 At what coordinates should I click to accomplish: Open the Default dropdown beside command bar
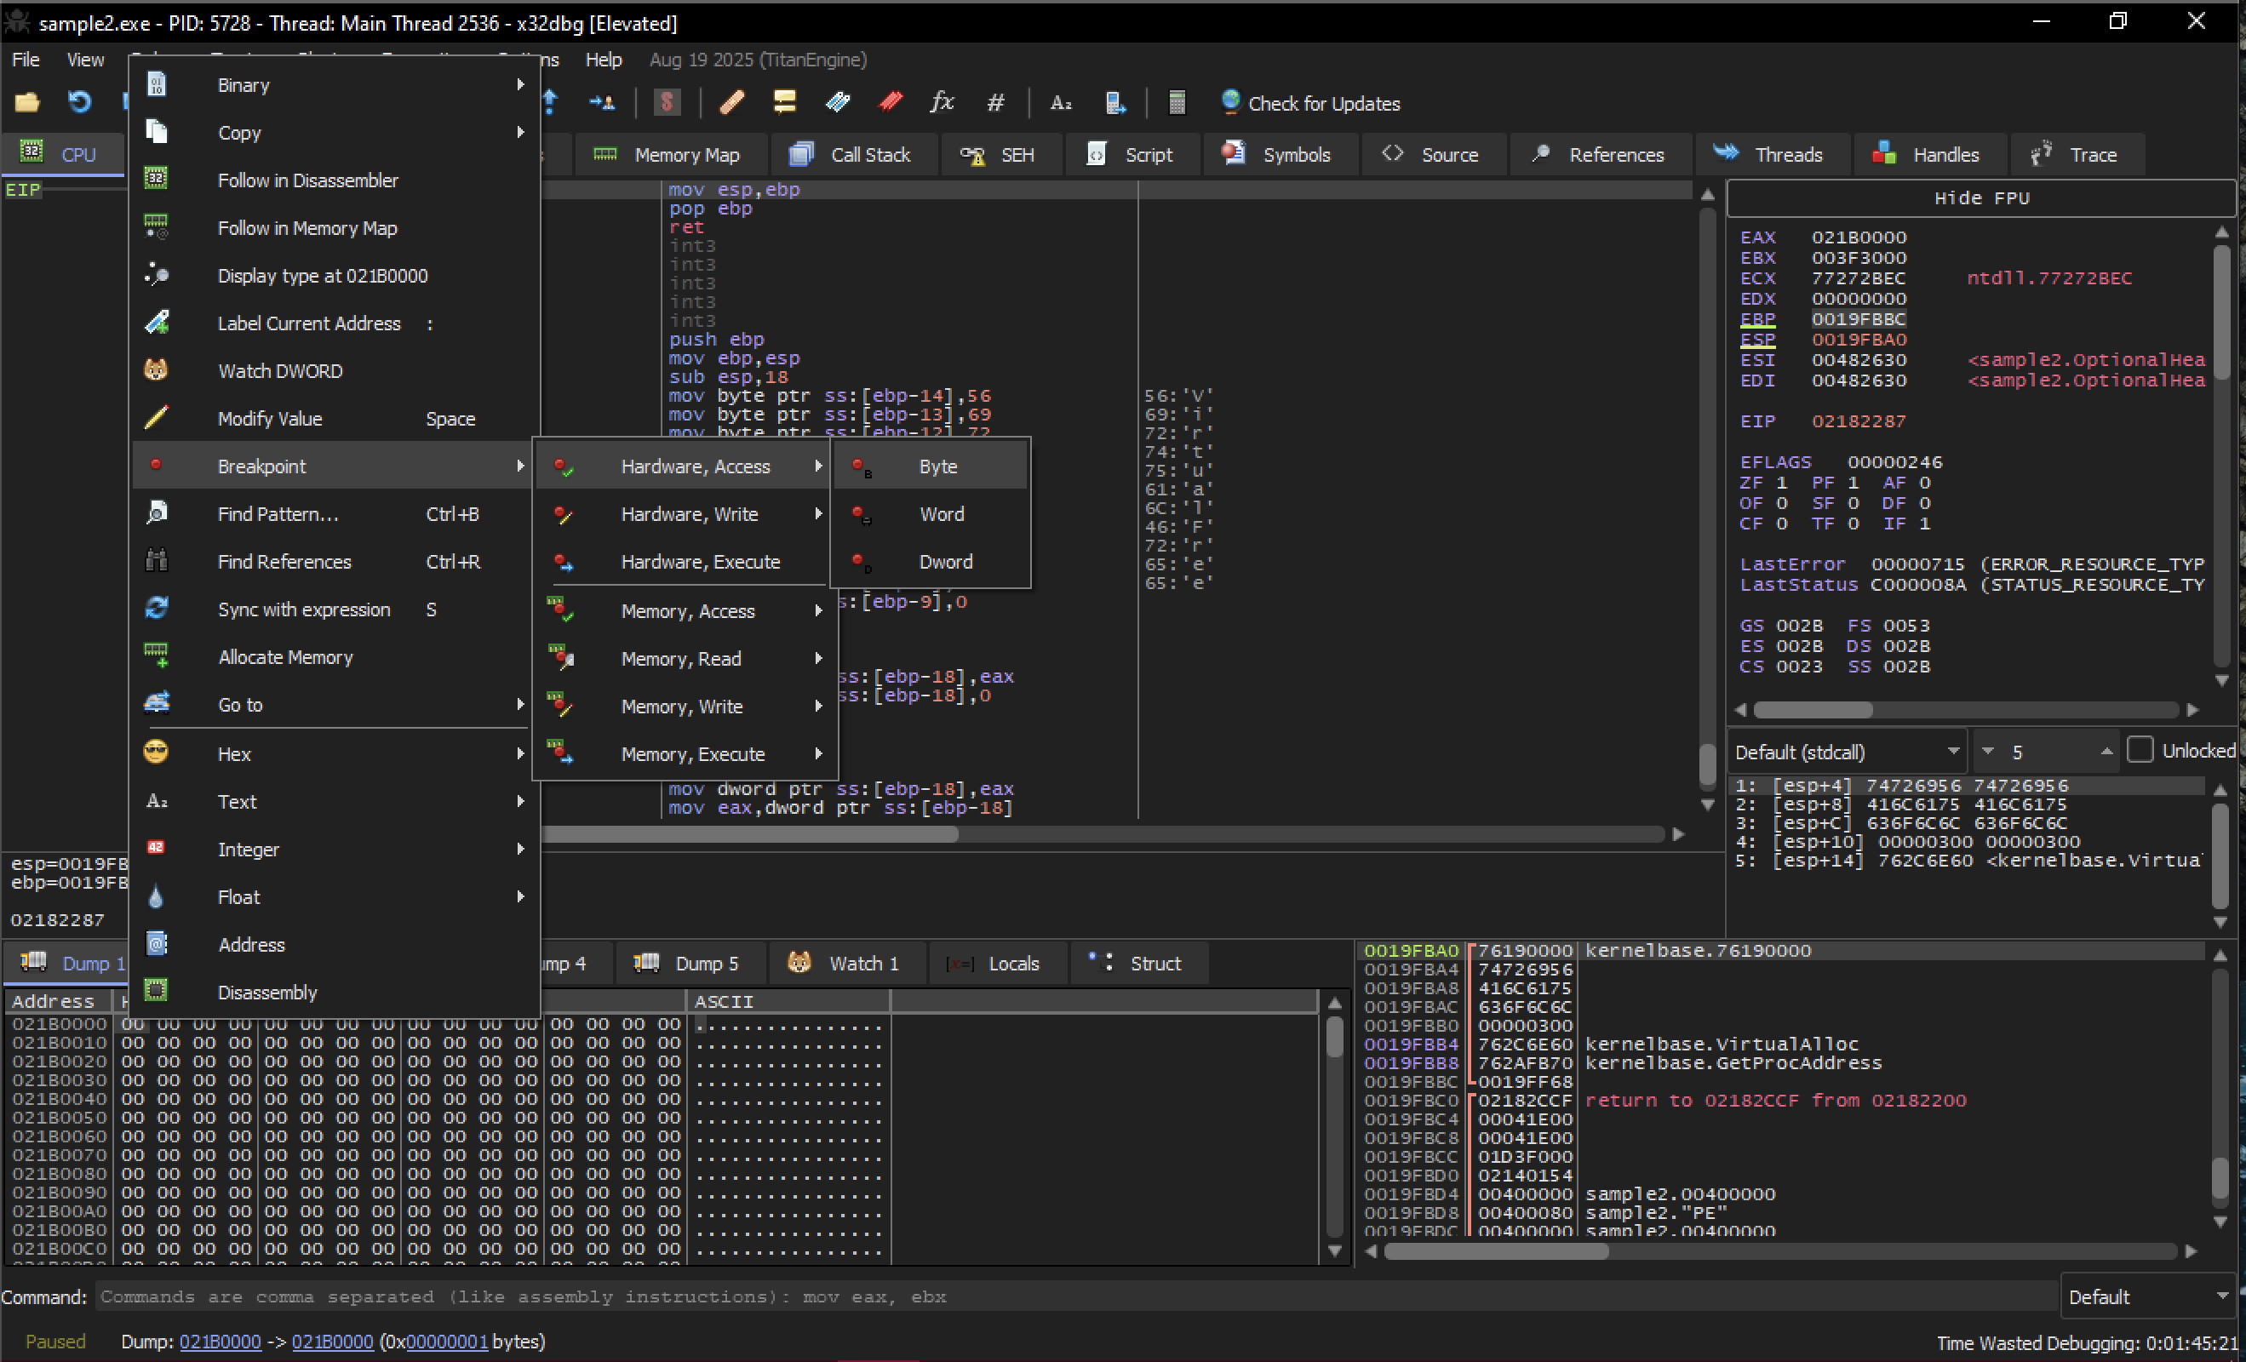click(2147, 1296)
